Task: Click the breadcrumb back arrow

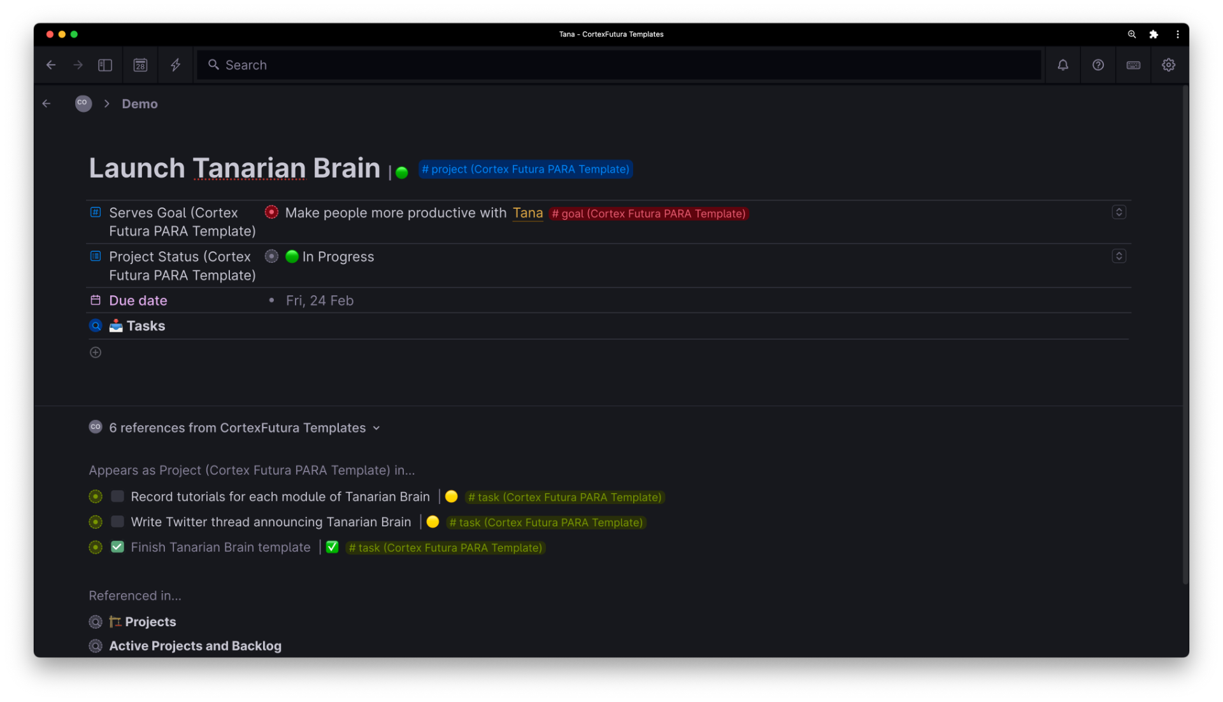Action: tap(46, 103)
